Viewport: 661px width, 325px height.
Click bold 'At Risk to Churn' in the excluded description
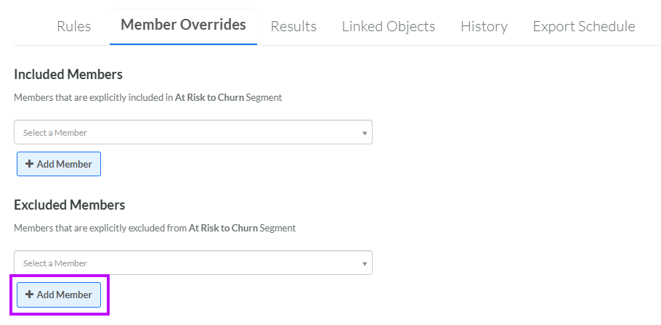[x=223, y=228]
